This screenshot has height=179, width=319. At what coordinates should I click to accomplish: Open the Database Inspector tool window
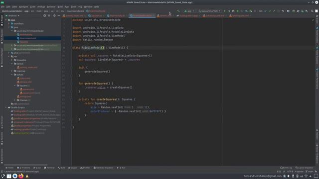(x=103, y=168)
